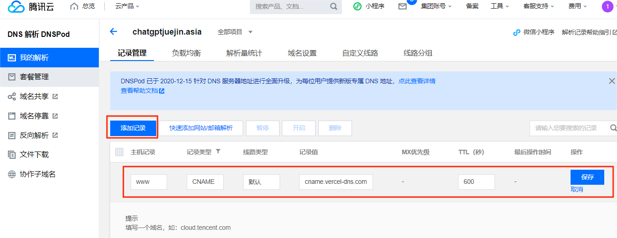Click 文件下载 sidebar icon
Image resolution: width=617 pixels, height=238 pixels.
(x=12, y=155)
